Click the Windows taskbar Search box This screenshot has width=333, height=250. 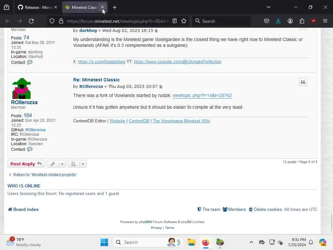pyautogui.click(x=148, y=242)
